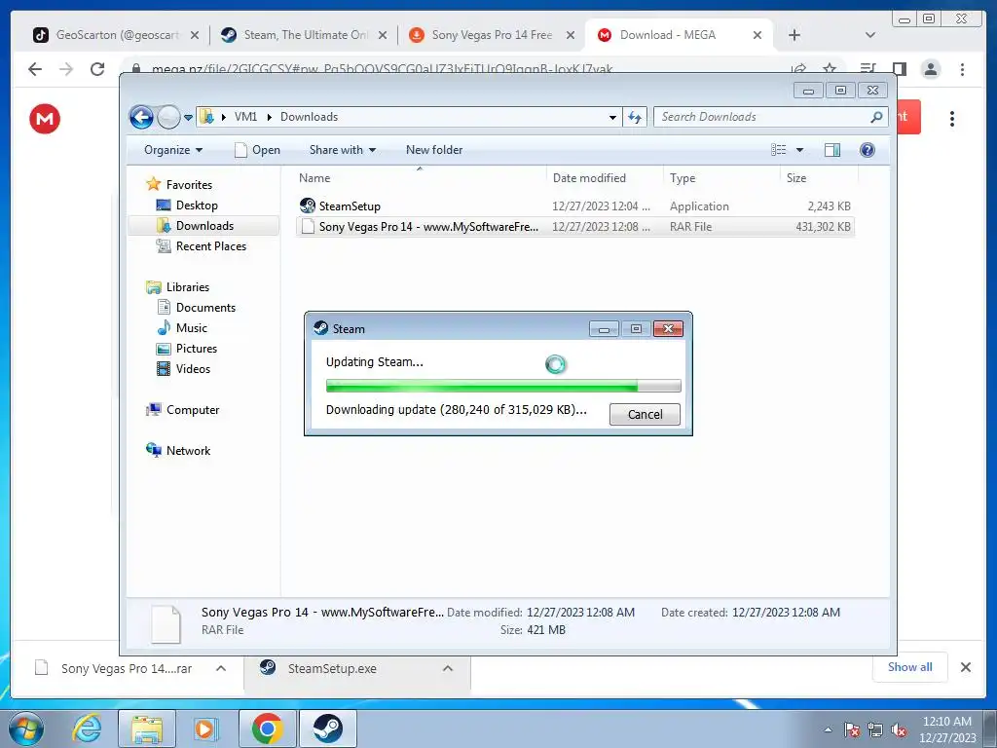Screen dimensions: 997x748
Task: Open the Organize menu
Action: (x=173, y=150)
